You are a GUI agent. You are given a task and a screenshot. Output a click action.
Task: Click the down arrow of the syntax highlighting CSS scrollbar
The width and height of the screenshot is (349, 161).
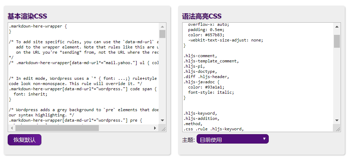click(x=337, y=120)
